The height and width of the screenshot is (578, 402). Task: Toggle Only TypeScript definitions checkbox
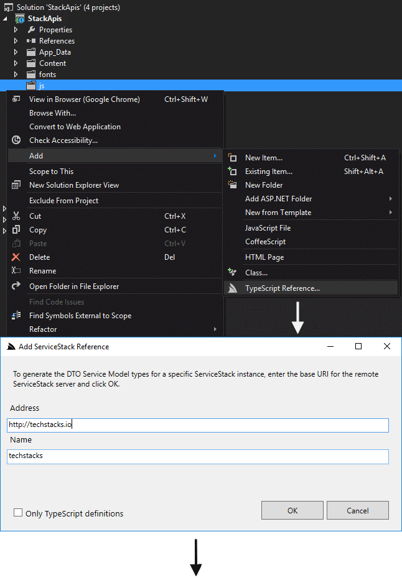point(17,512)
